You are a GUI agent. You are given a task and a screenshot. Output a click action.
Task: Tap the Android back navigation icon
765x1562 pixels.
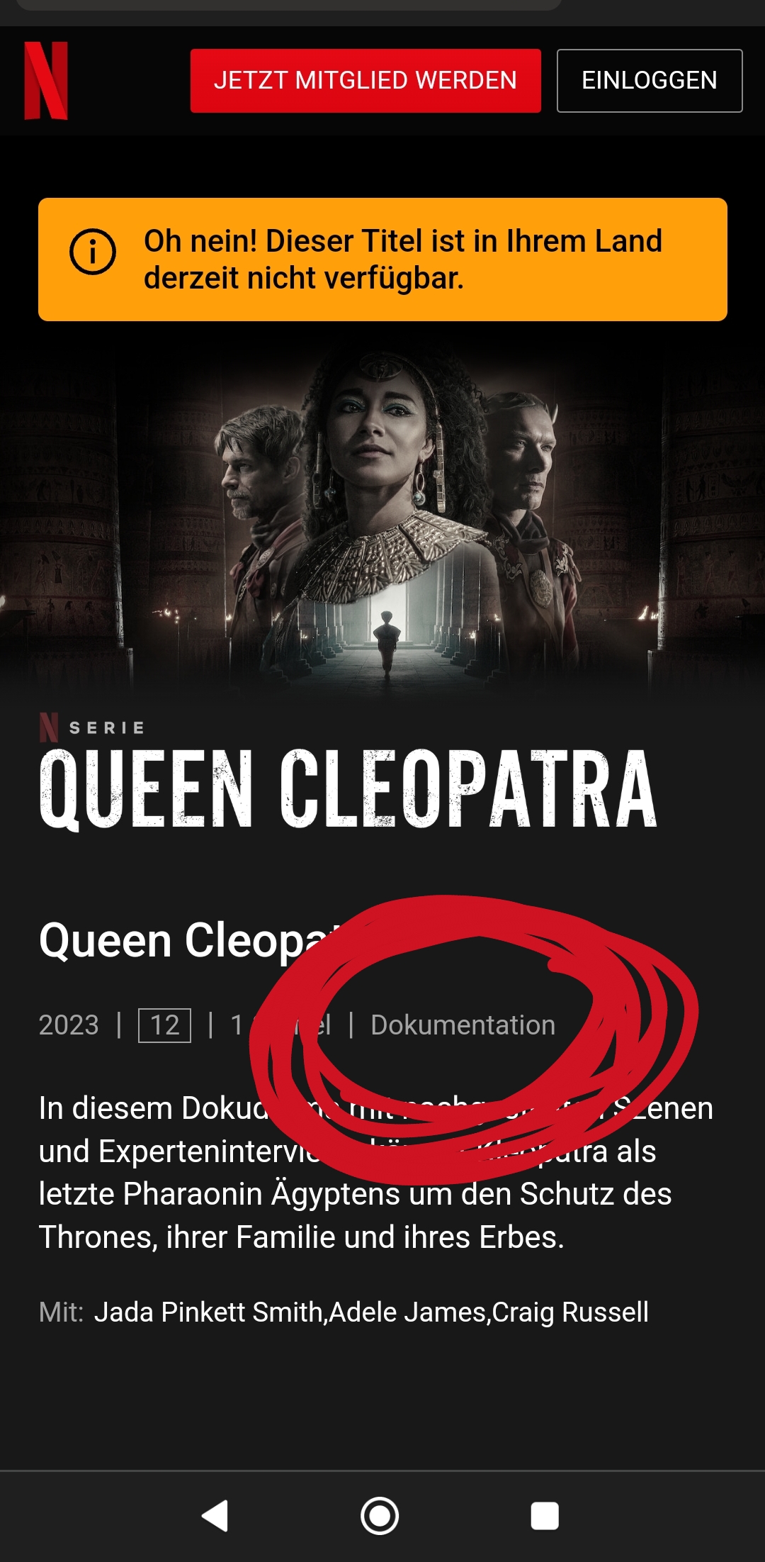[215, 1517]
